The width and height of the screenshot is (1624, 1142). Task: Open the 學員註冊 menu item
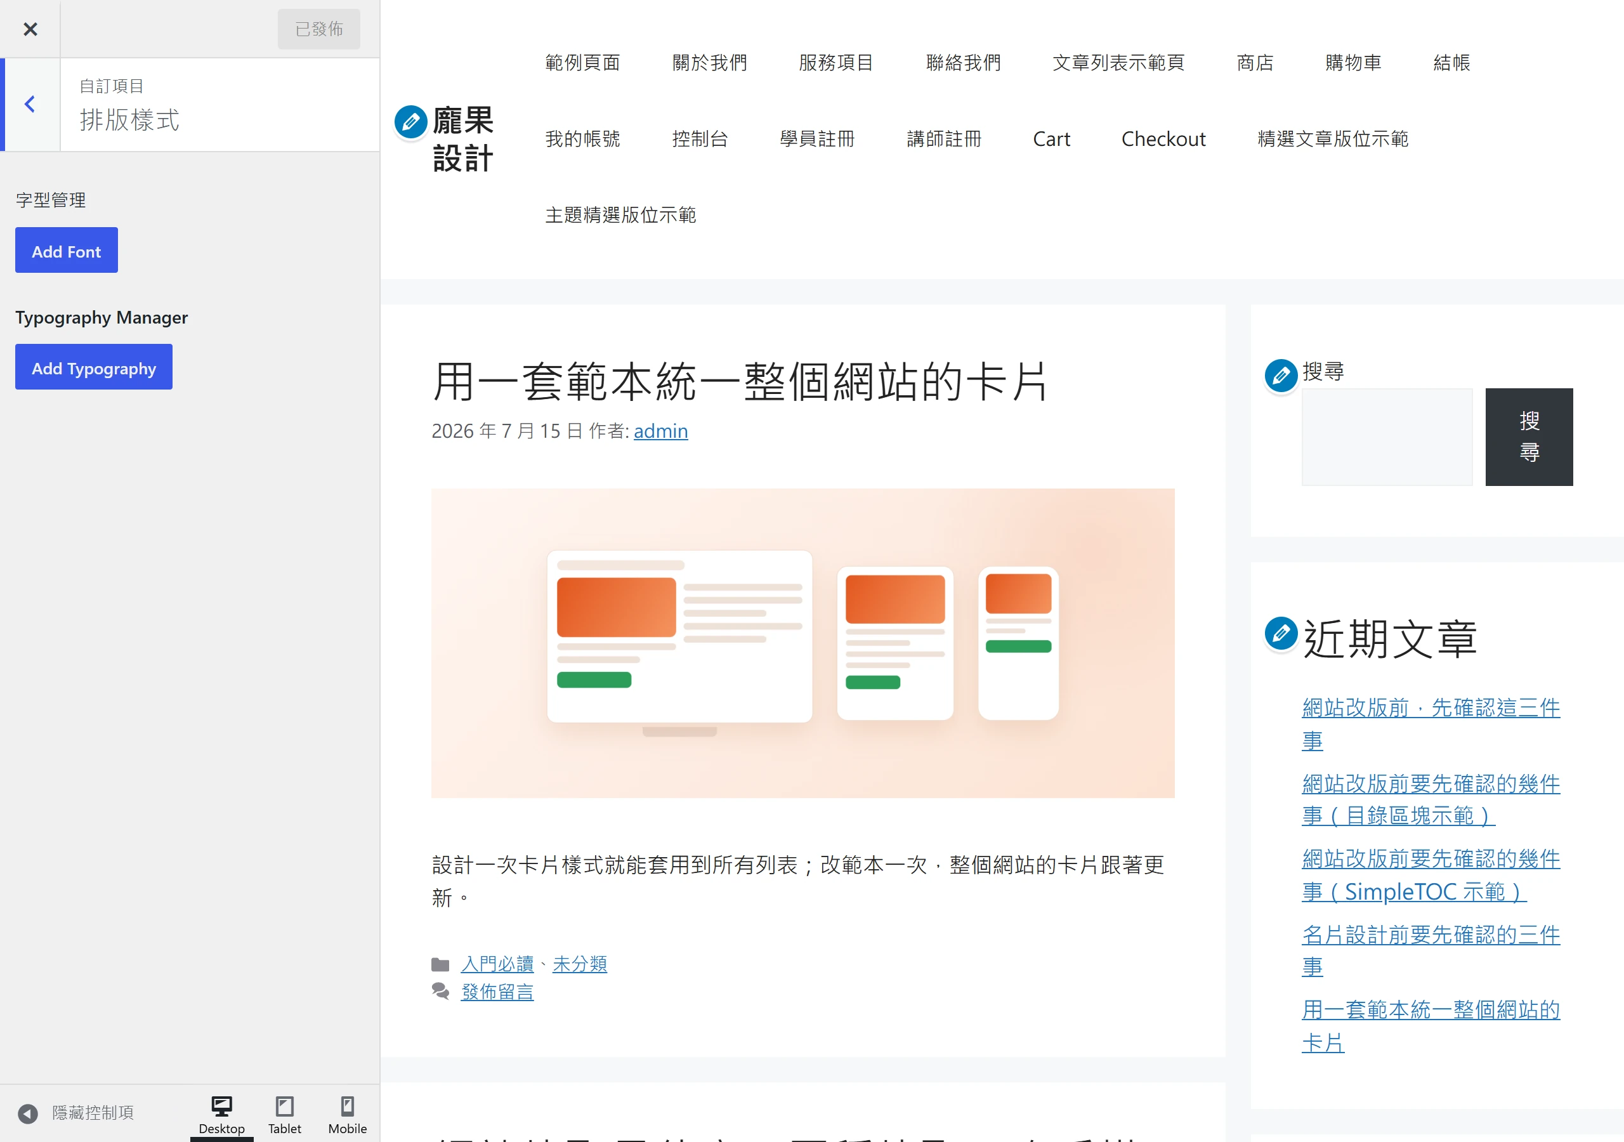818,139
